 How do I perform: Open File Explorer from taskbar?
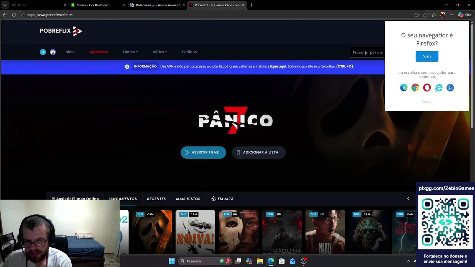point(260,261)
